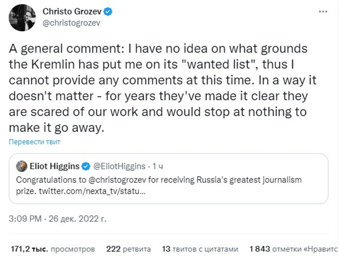Image resolution: width=339 pixels, height=256 pixels.
Task: Click Eliot Higgins' verified badge
Action: coord(87,166)
